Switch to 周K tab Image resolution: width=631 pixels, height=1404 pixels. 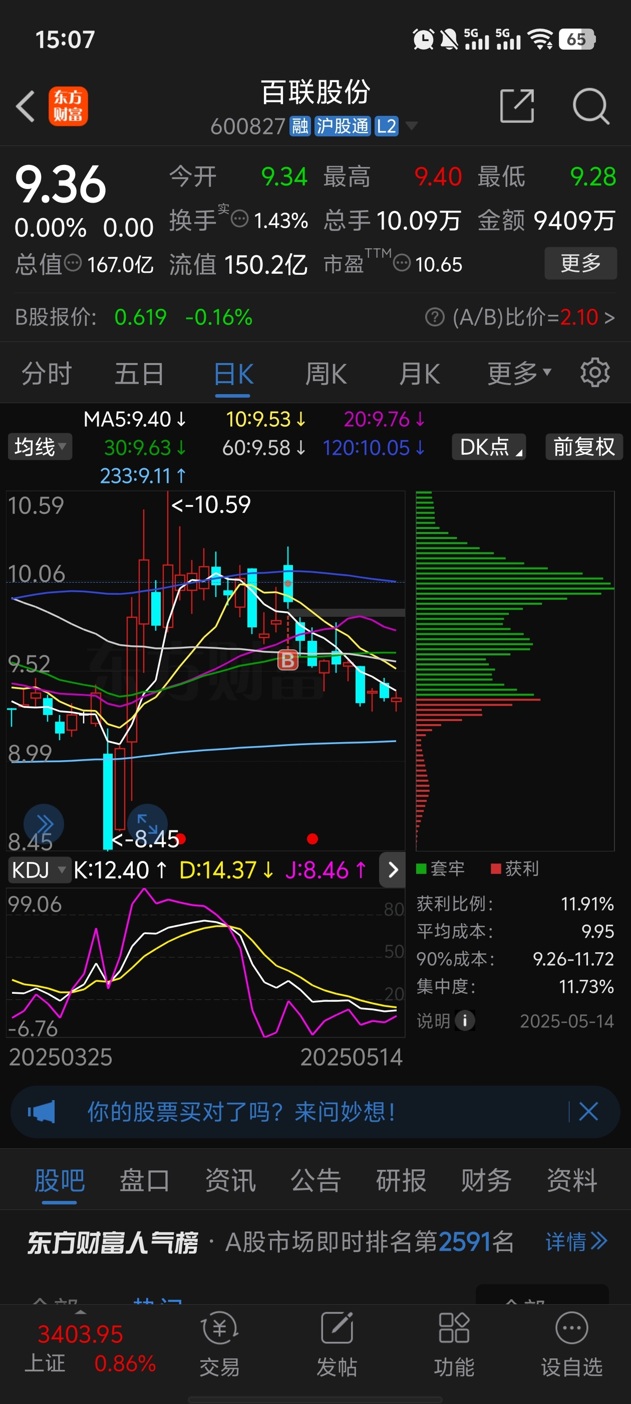pyautogui.click(x=326, y=374)
